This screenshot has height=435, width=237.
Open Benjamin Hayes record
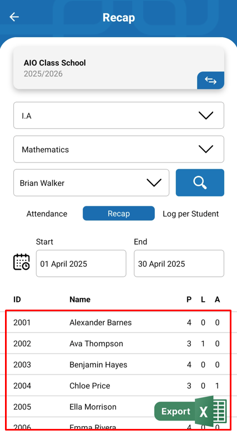[119, 365]
